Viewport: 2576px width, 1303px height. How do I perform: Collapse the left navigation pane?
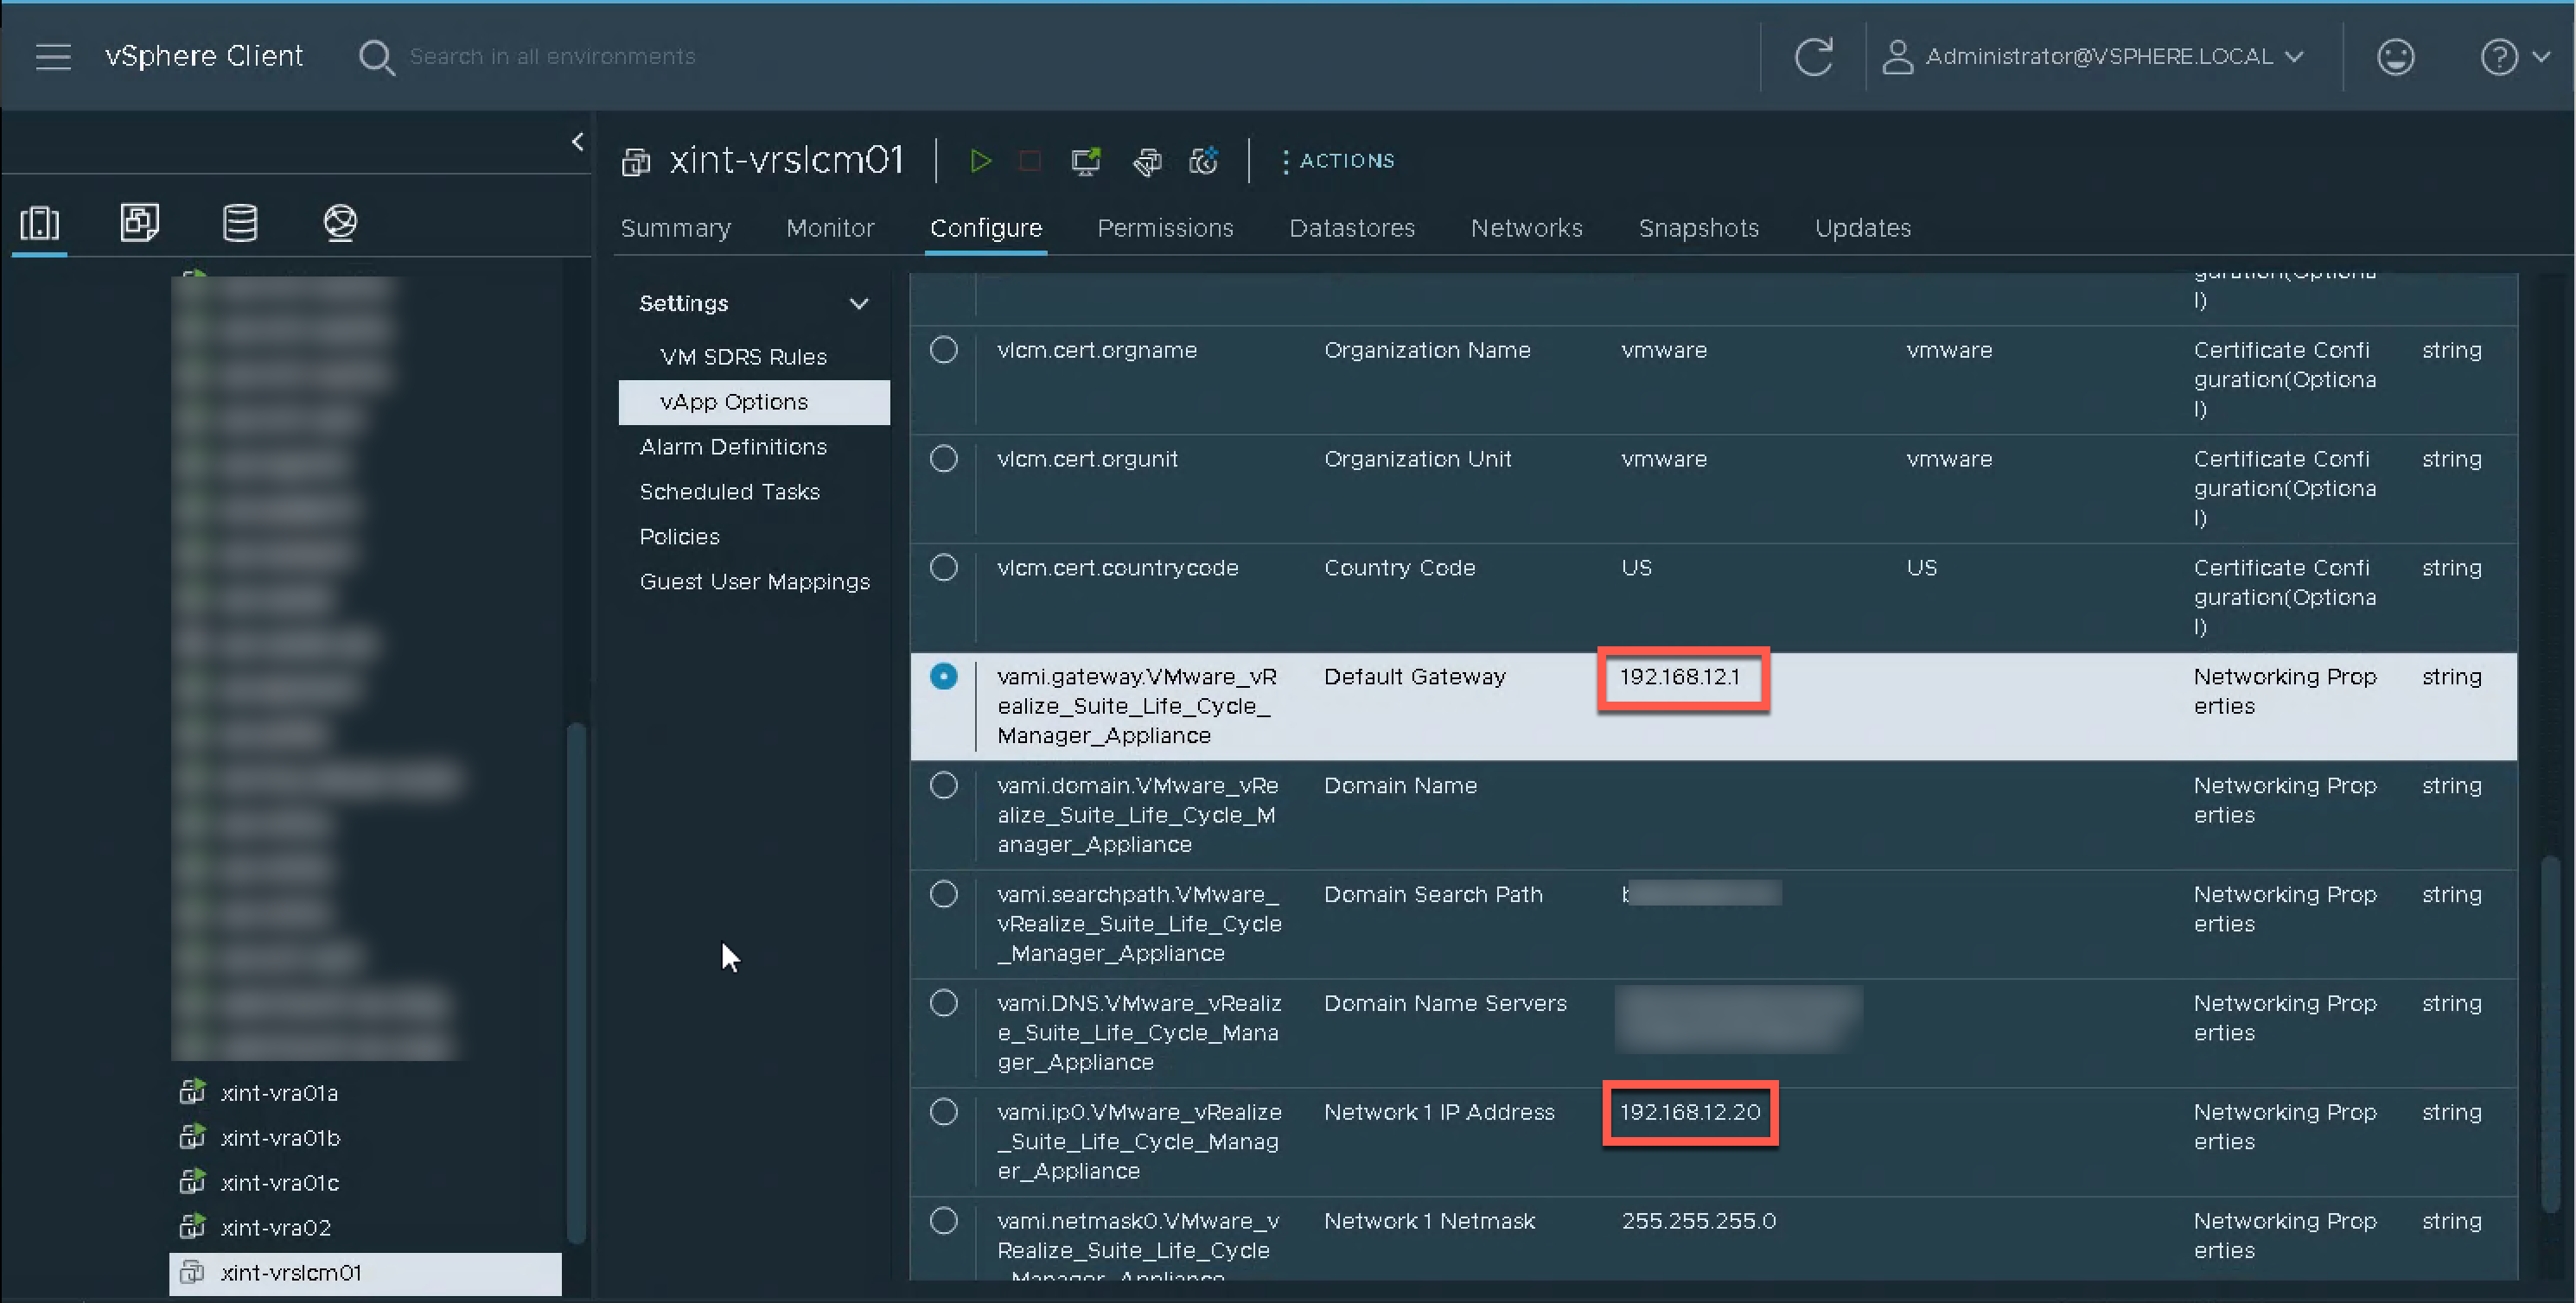click(x=577, y=142)
